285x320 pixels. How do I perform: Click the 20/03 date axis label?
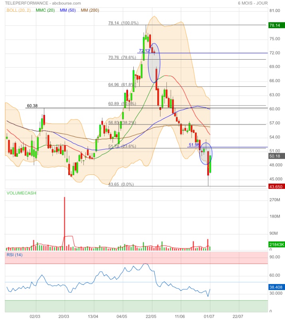64,316
